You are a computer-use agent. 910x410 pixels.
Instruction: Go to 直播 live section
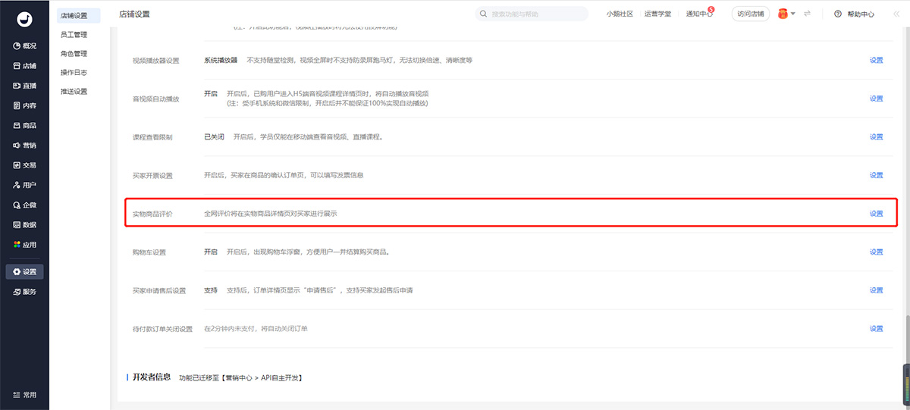(24, 86)
